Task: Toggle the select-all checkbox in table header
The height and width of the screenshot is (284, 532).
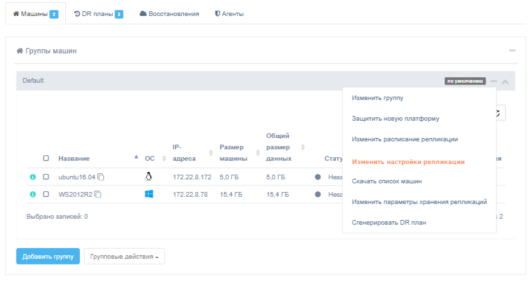Action: [x=46, y=159]
